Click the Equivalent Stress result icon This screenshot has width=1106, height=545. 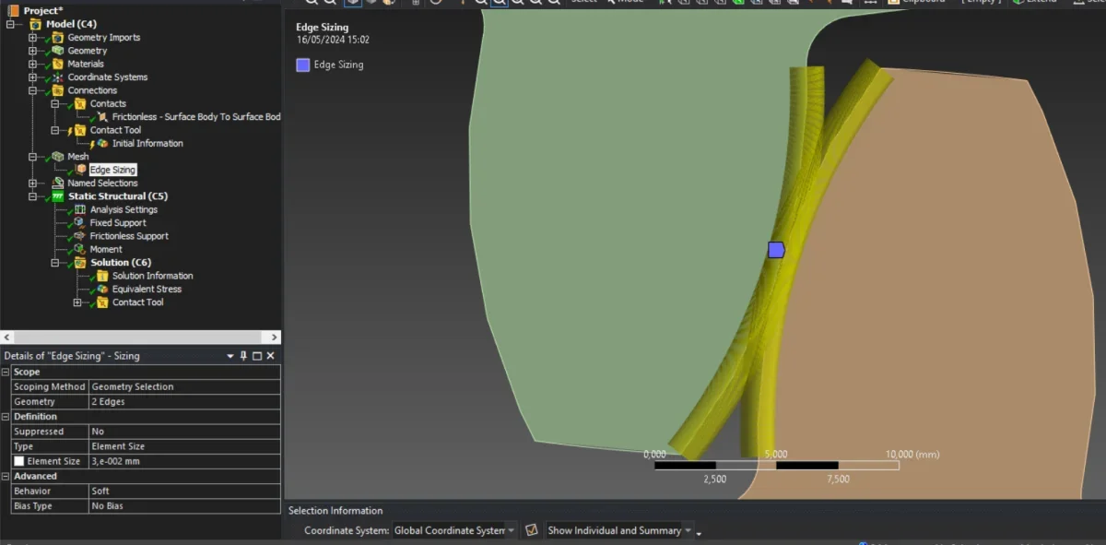[x=102, y=290]
